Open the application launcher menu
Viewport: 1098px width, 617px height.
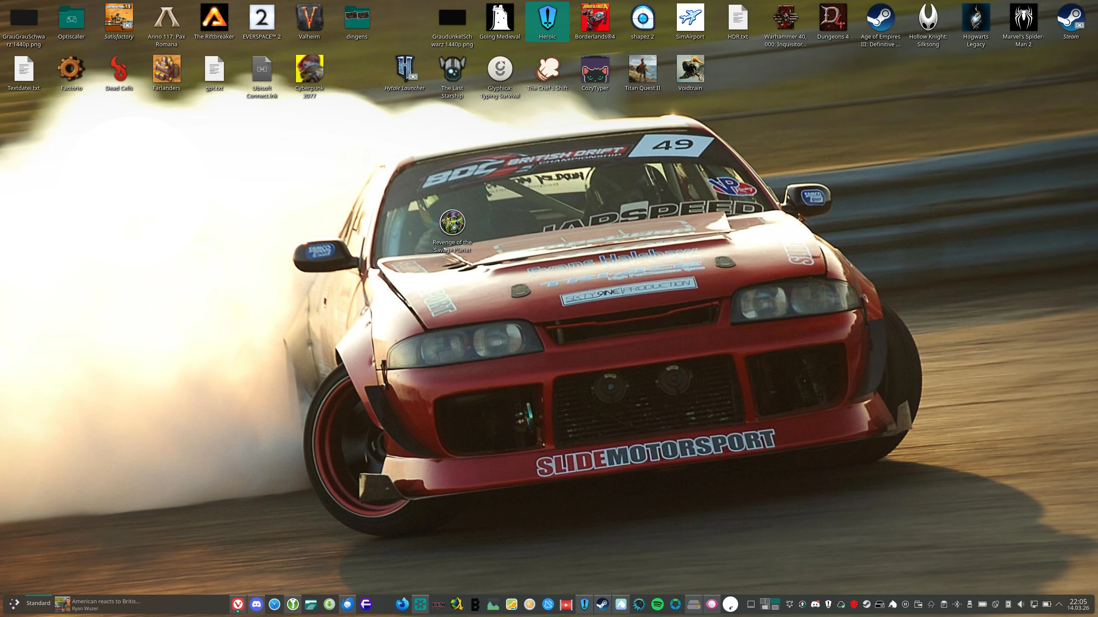(x=14, y=604)
